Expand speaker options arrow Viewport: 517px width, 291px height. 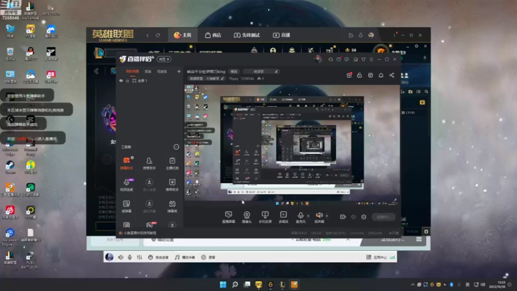[x=327, y=216]
